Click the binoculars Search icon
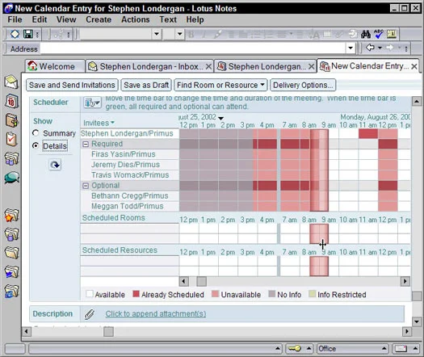424x357 pixels. click(366, 34)
